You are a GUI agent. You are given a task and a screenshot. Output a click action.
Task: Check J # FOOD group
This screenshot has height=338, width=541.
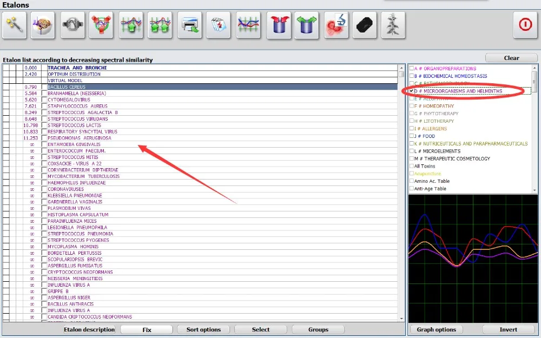point(412,136)
